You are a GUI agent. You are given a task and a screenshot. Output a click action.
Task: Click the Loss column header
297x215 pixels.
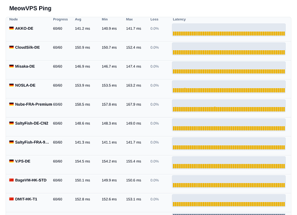(x=154, y=19)
